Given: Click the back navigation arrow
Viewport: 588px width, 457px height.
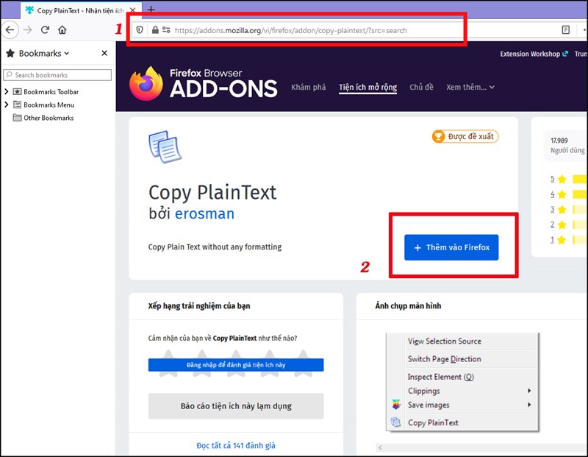Looking at the screenshot, I should click(10, 31).
